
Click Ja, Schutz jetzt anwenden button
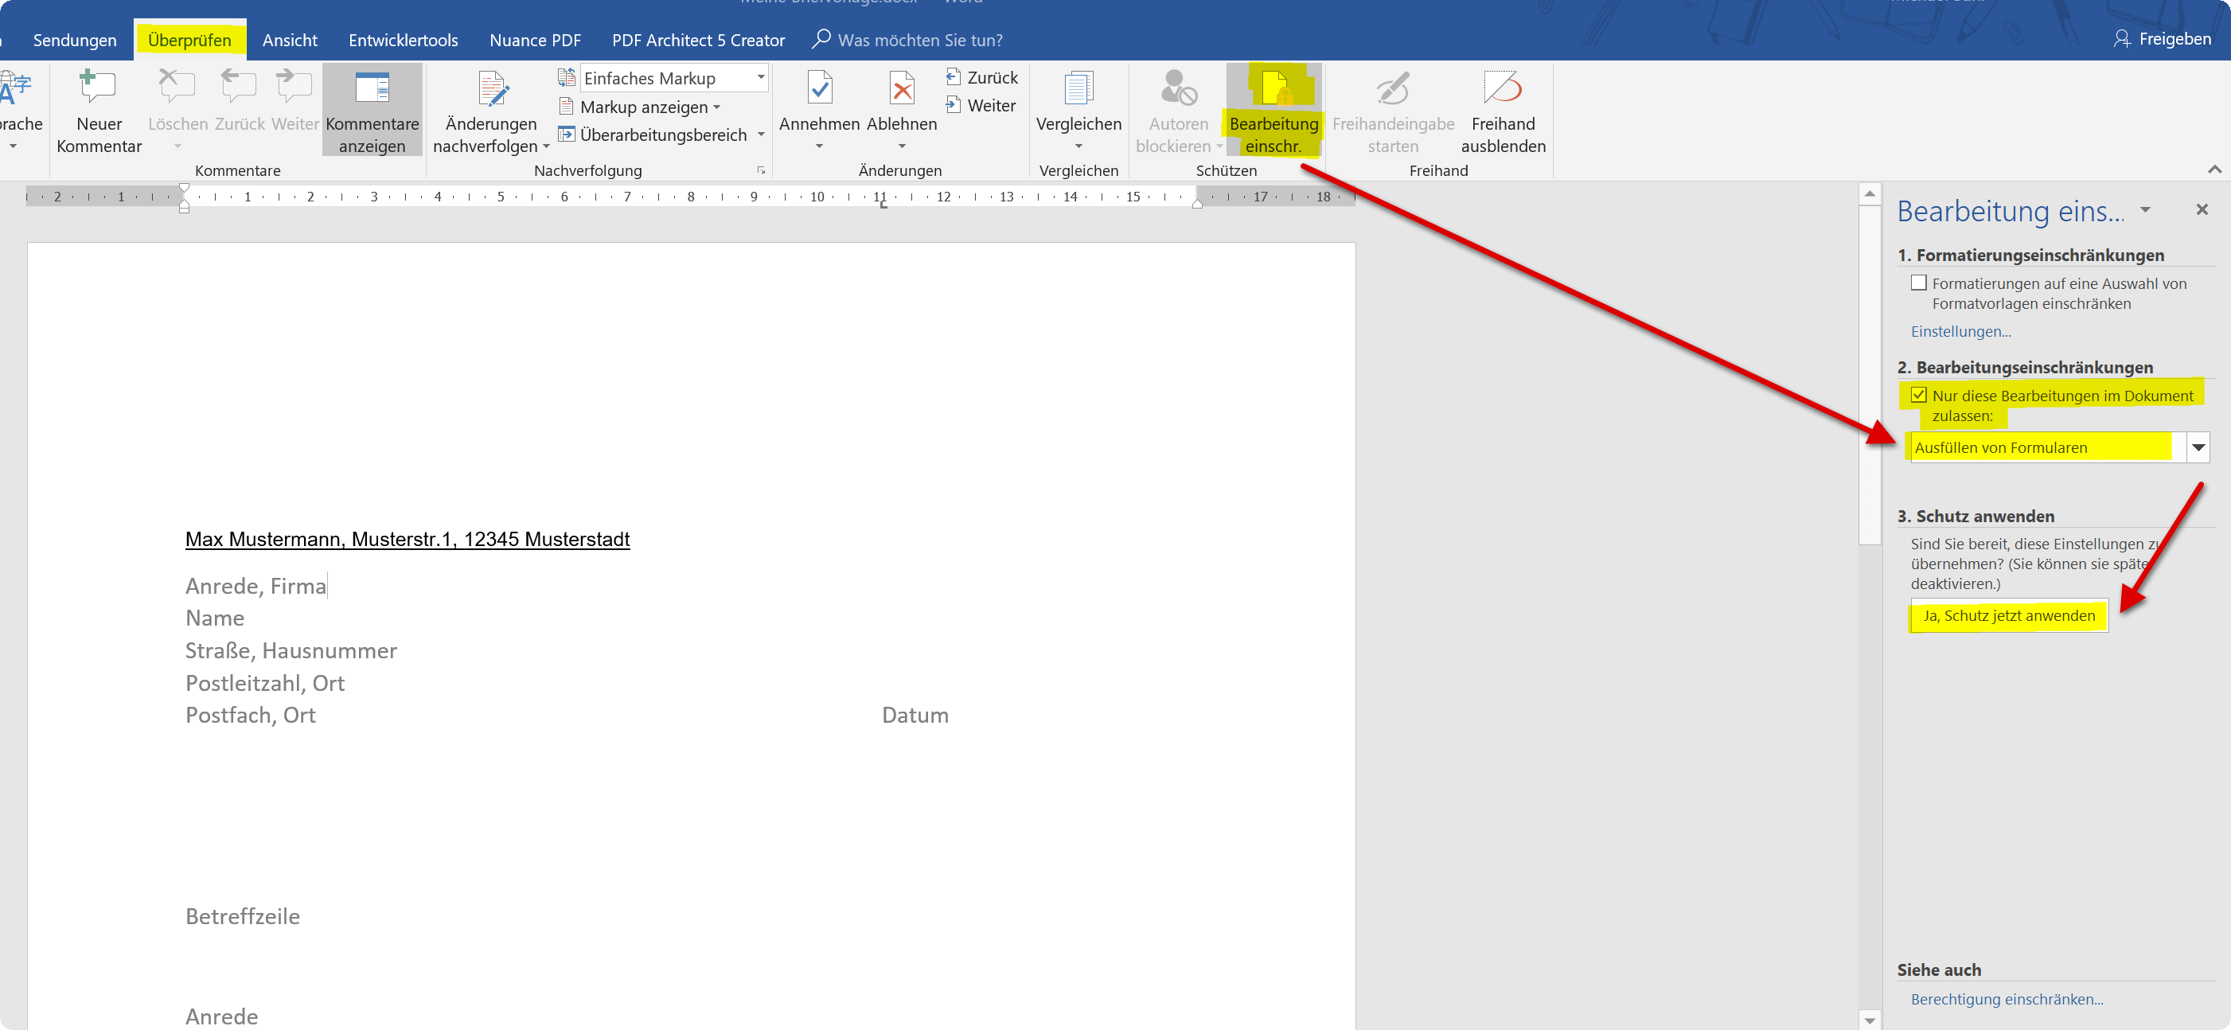tap(2008, 616)
